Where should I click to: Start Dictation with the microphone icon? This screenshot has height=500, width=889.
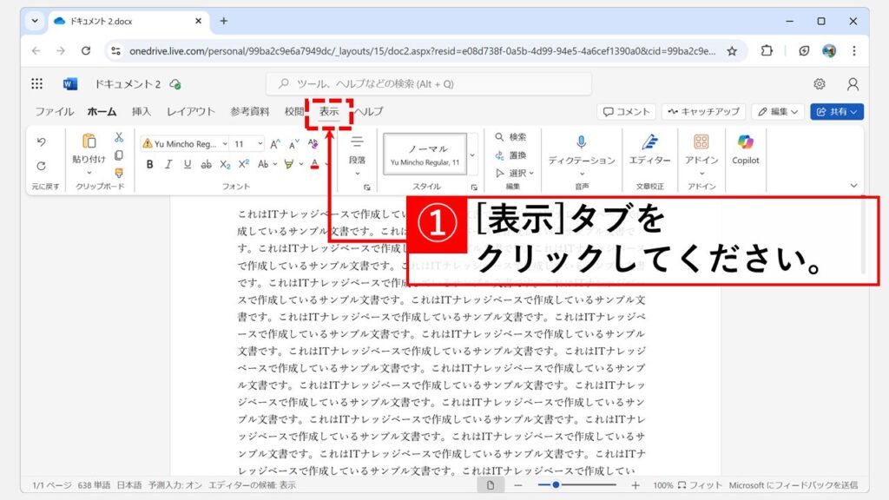tap(581, 148)
